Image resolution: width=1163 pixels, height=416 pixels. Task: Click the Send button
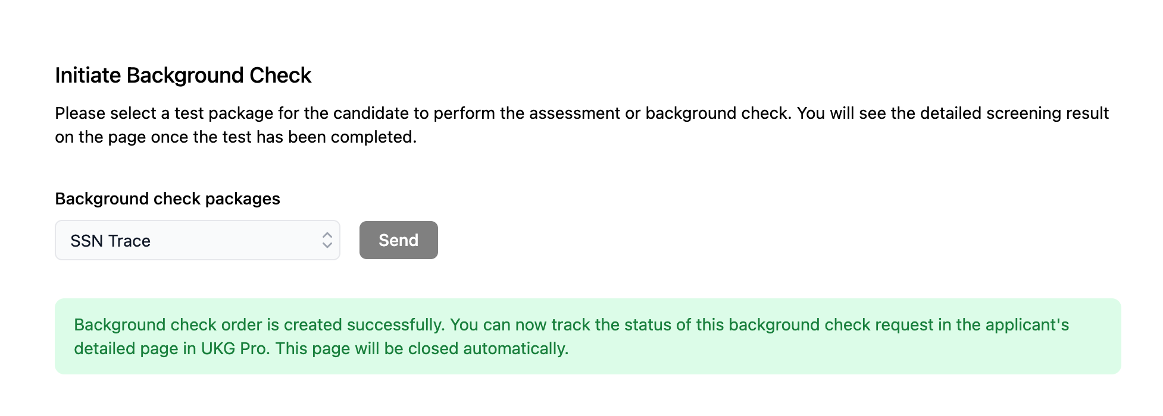pos(398,240)
